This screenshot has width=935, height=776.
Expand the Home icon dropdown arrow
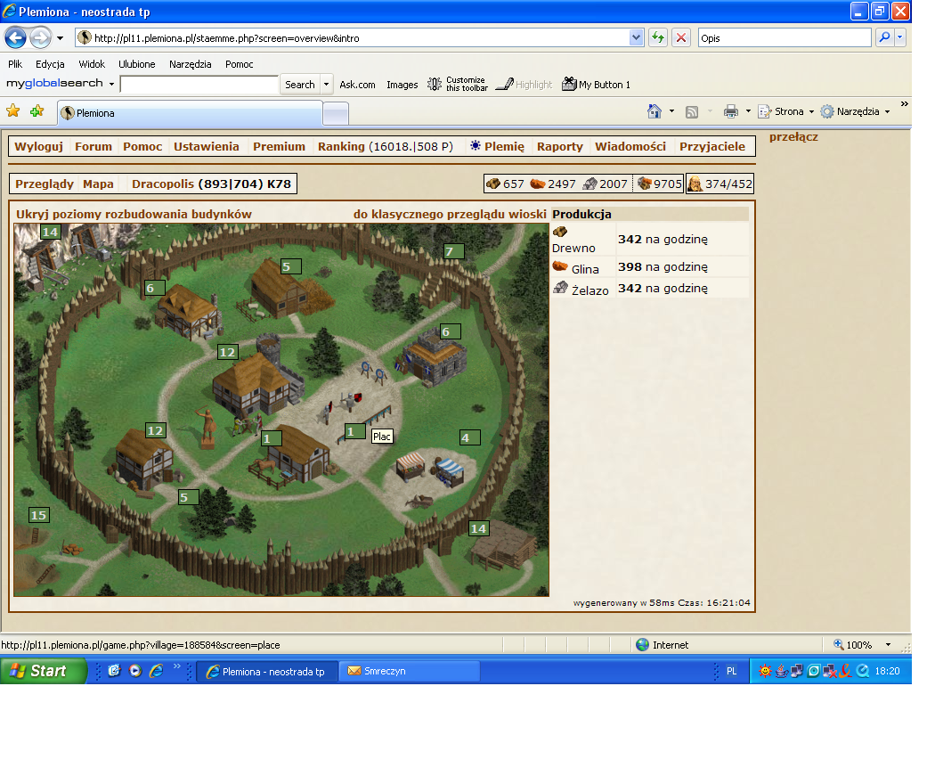point(671,111)
